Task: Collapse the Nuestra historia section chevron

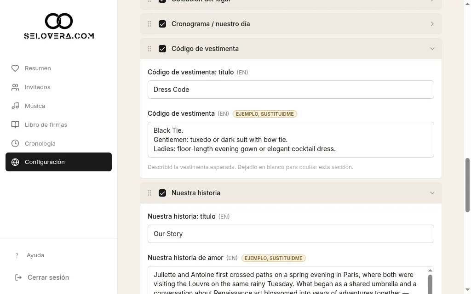Action: (432, 193)
